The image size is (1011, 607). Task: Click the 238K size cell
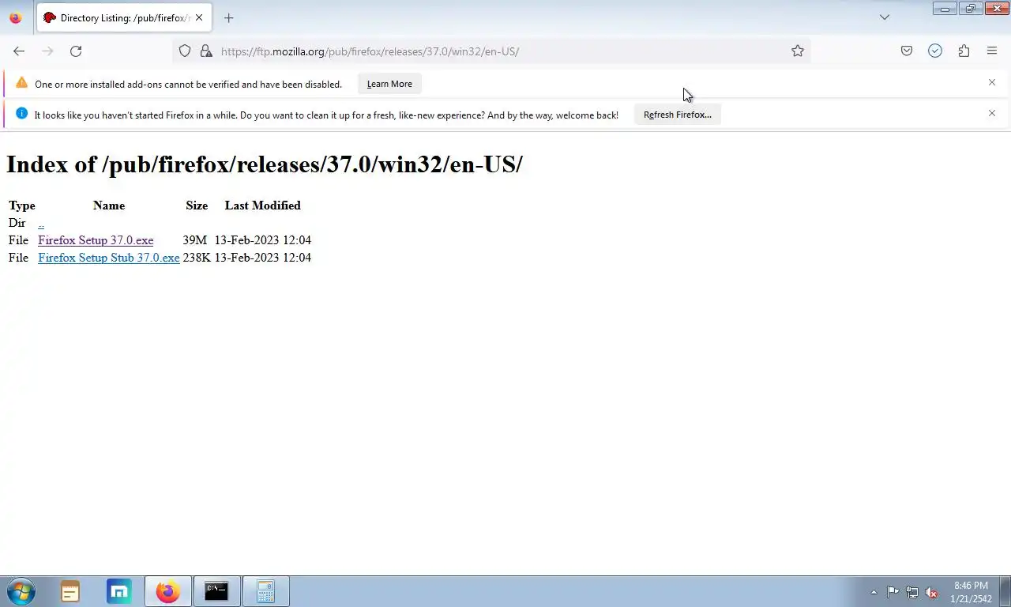197,258
